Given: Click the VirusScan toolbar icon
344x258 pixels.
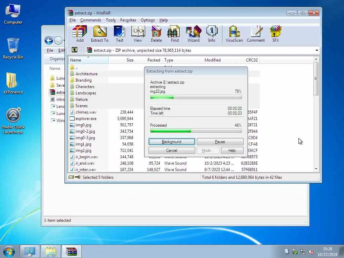Looking at the screenshot, I should coord(234,34).
